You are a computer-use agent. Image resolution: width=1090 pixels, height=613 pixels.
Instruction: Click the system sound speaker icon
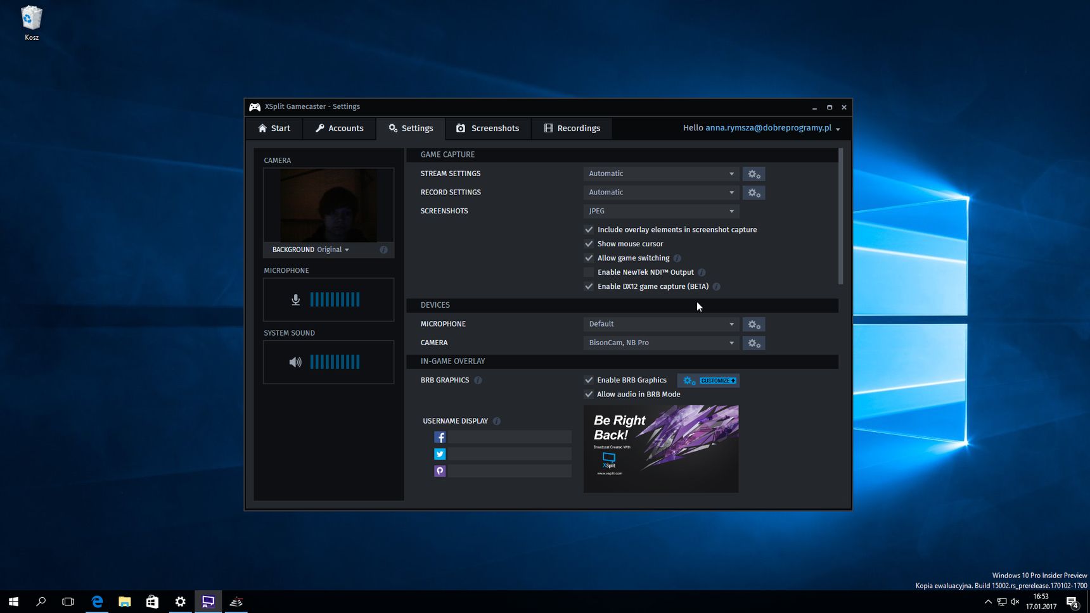pos(295,362)
